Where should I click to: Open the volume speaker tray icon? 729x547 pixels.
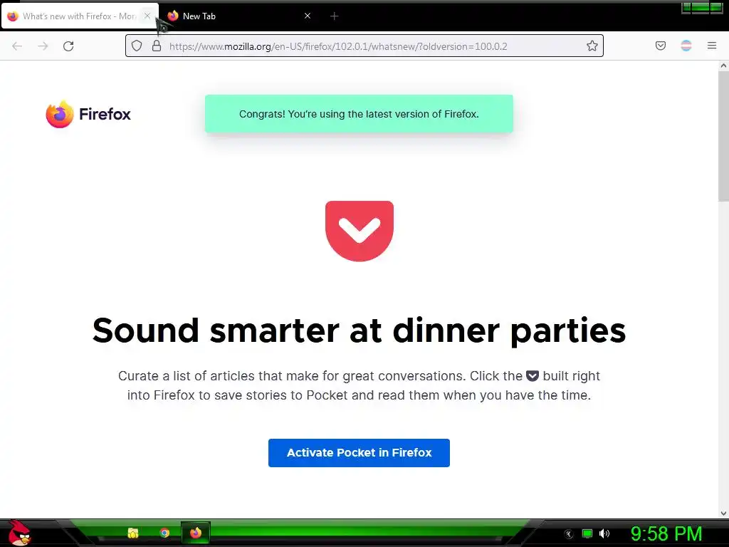click(604, 533)
